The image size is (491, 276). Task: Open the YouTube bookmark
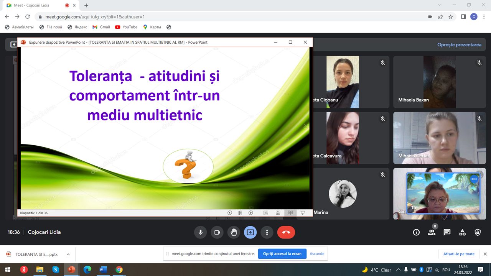[126, 27]
